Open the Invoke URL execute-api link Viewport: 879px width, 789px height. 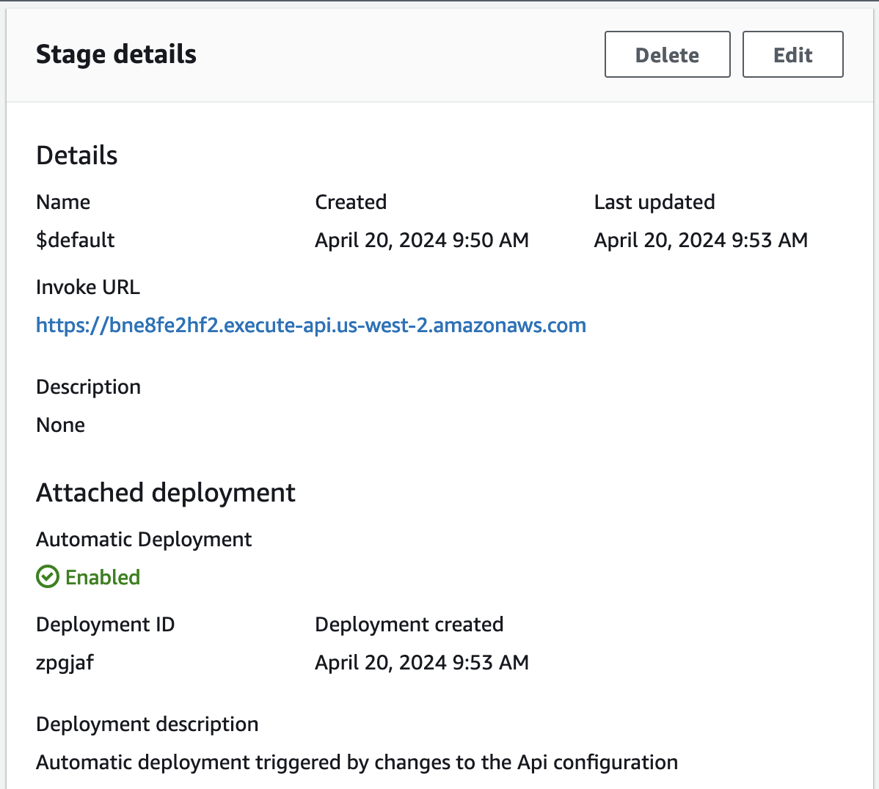pos(310,325)
